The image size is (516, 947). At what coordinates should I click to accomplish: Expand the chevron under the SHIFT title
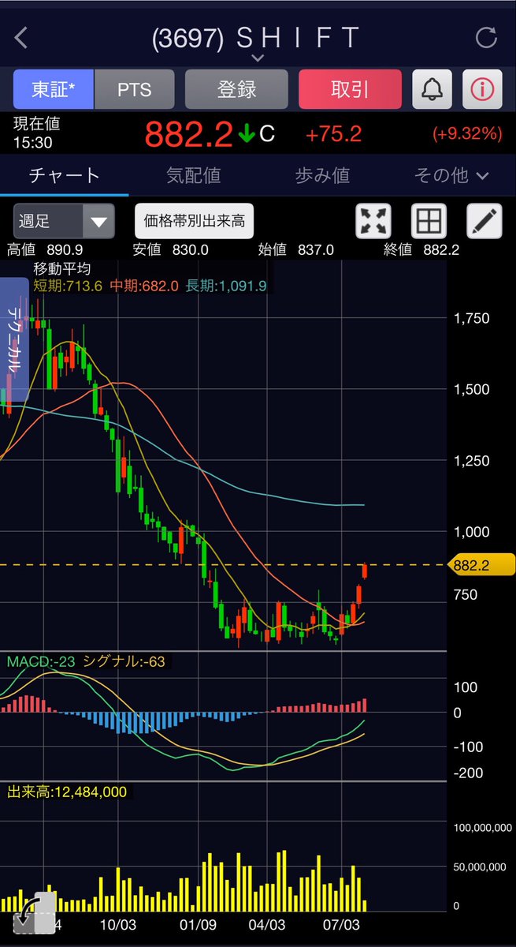[x=258, y=58]
